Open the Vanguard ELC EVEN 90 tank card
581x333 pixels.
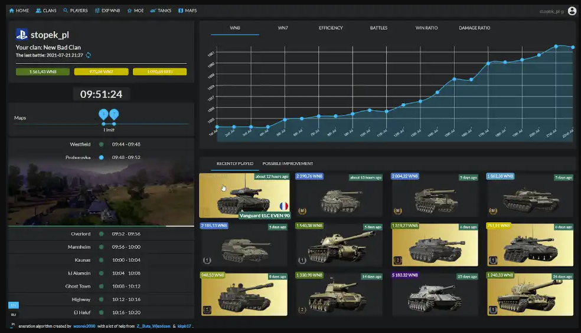[244, 195]
